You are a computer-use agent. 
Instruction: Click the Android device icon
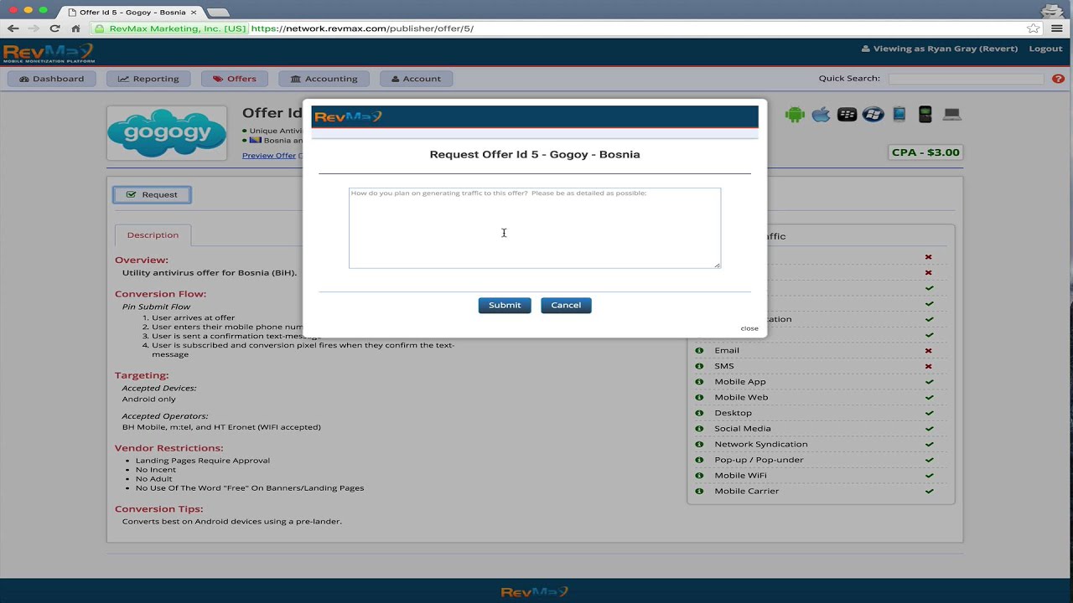point(795,115)
